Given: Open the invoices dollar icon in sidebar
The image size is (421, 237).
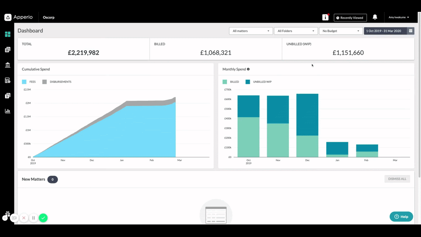Looking at the screenshot, I should (7, 96).
